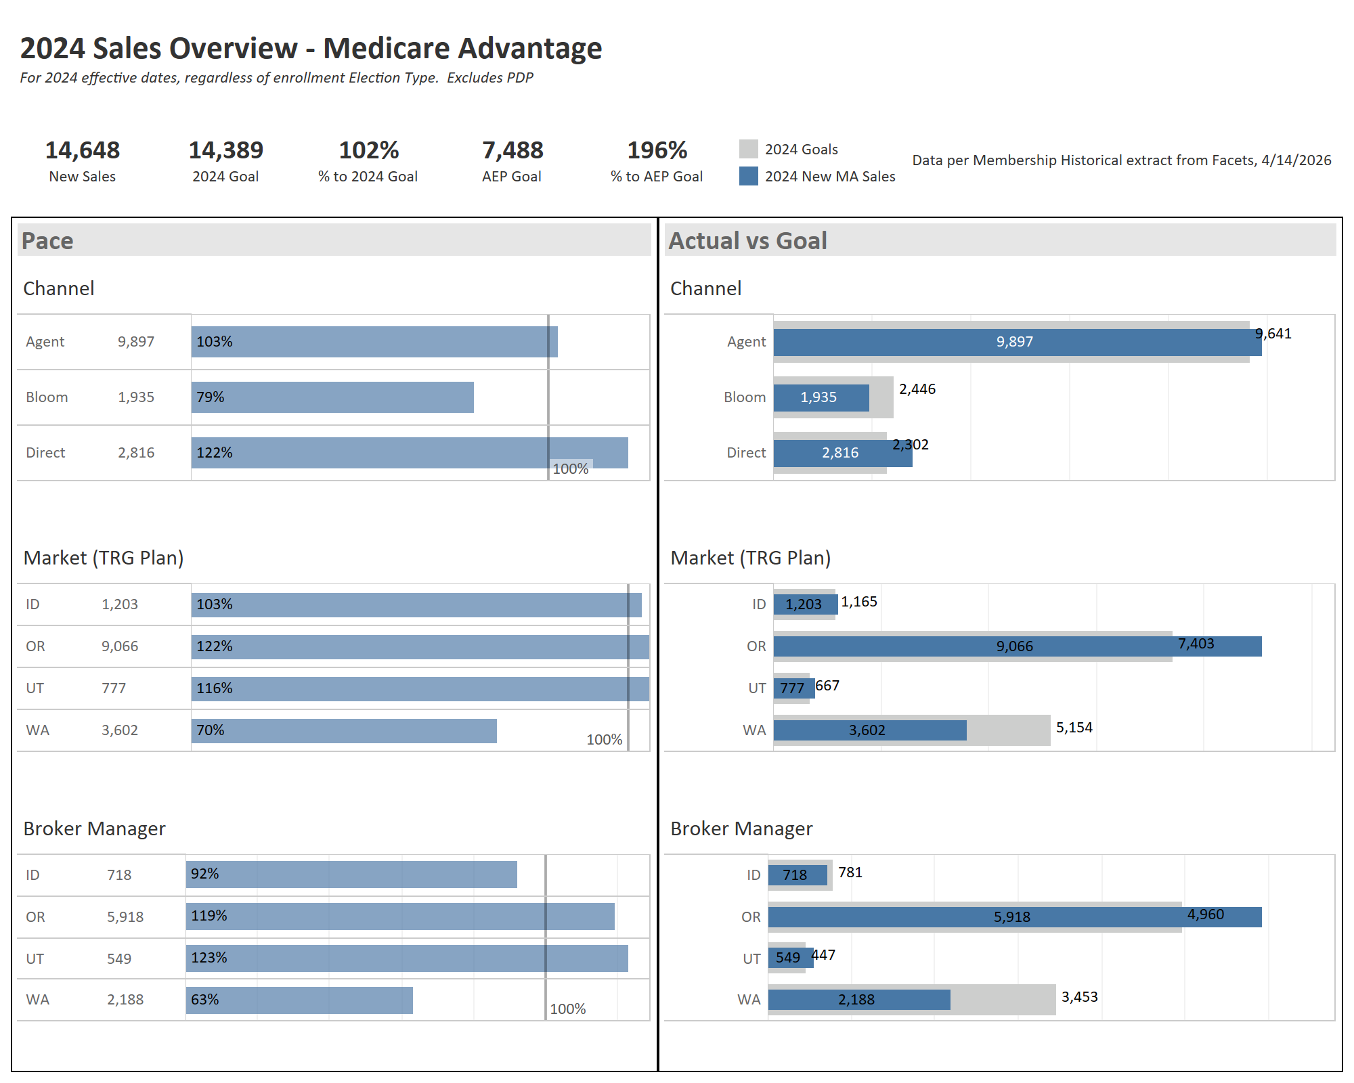Select the OR 9,066 bar in Market actuals
This screenshot has width=1354, height=1083.
point(1016,646)
